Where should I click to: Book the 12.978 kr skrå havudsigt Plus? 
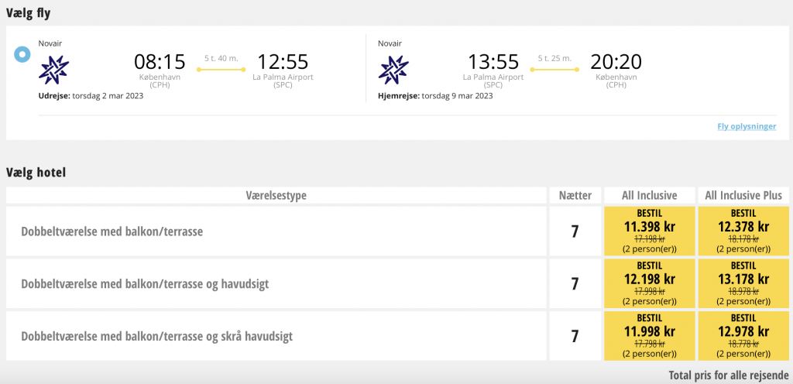(743, 336)
